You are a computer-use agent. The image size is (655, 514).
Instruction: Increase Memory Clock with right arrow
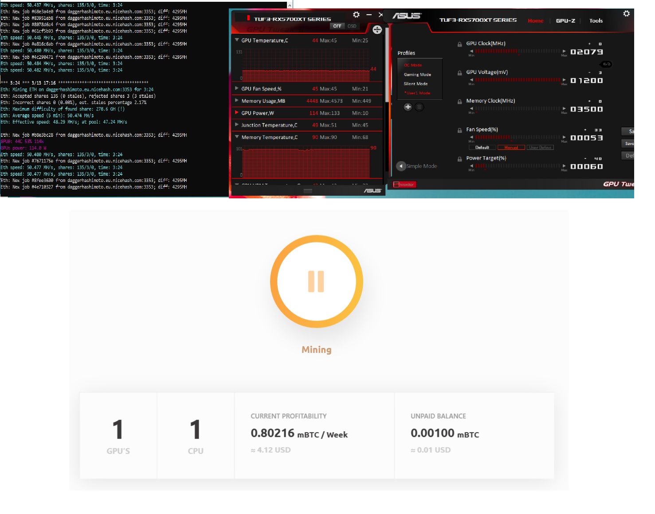point(564,108)
